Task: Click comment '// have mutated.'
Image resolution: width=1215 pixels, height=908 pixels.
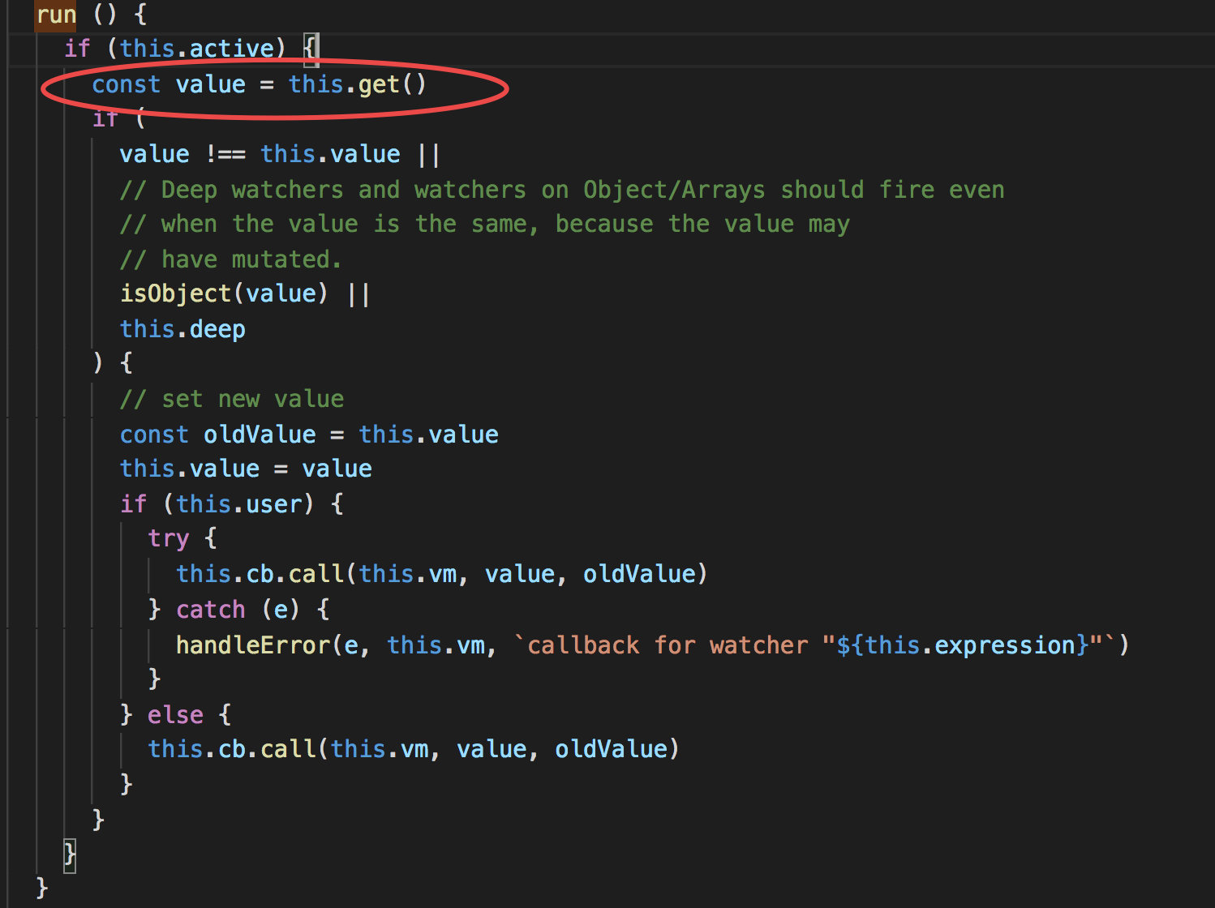Action: point(230,259)
